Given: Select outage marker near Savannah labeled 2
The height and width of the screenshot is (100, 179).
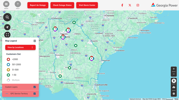Looking at the screenshot, I should click(91, 58).
